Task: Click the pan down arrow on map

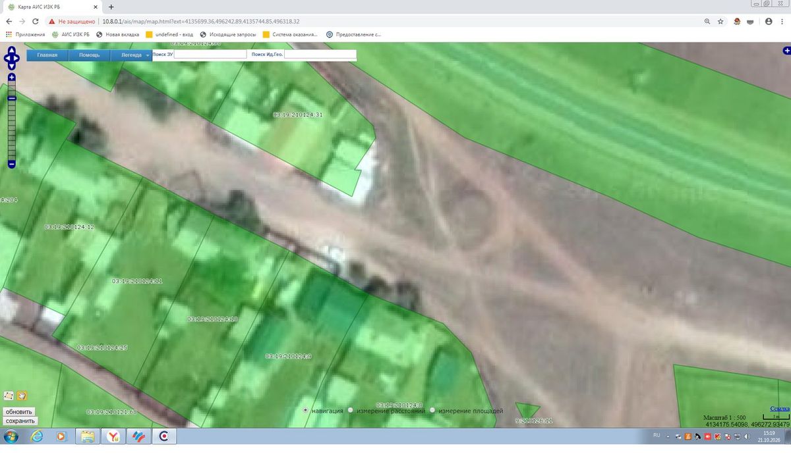Action: click(x=12, y=66)
